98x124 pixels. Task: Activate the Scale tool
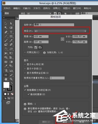(11, 49)
